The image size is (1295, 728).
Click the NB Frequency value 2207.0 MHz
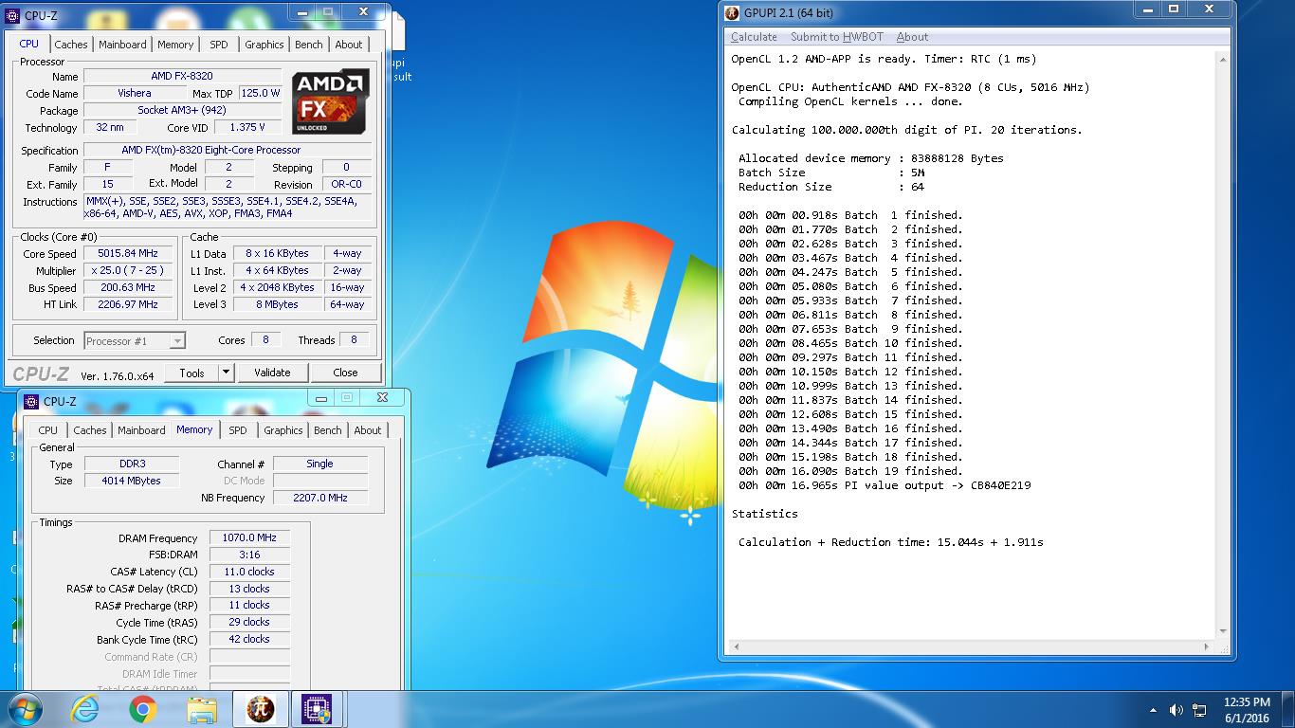[320, 498]
